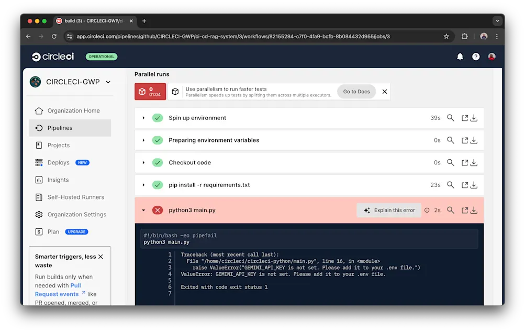The image size is (525, 332).
Task: Collapse the failed 'python3 main.py' step
Action: (x=143, y=210)
